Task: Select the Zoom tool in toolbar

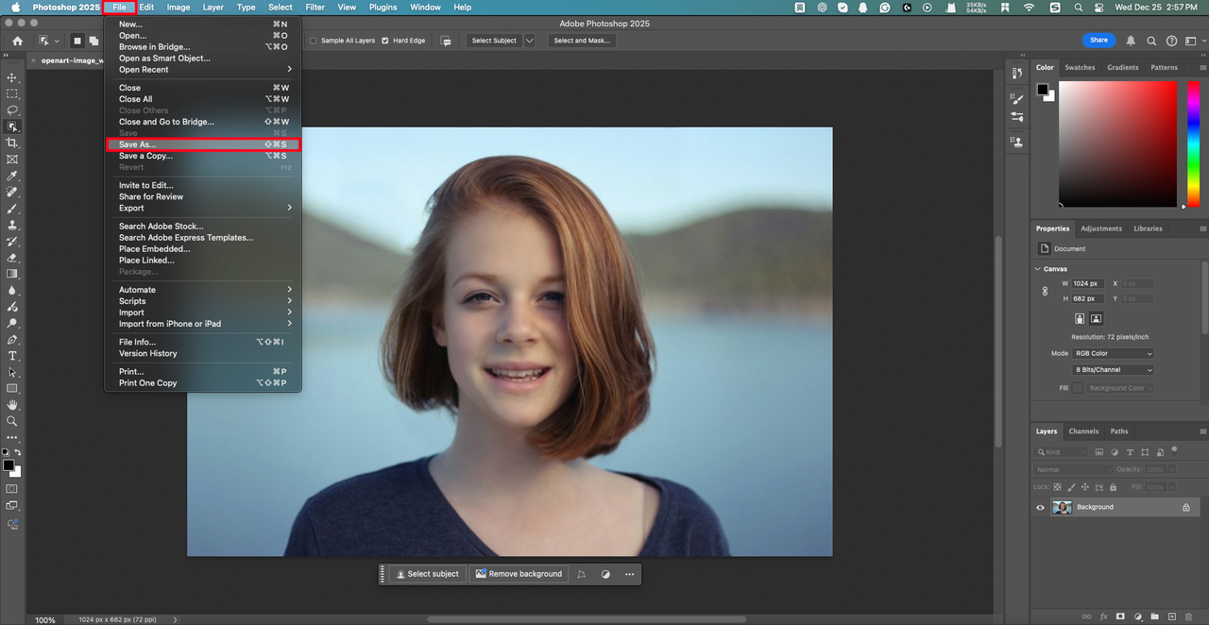Action: click(12, 421)
